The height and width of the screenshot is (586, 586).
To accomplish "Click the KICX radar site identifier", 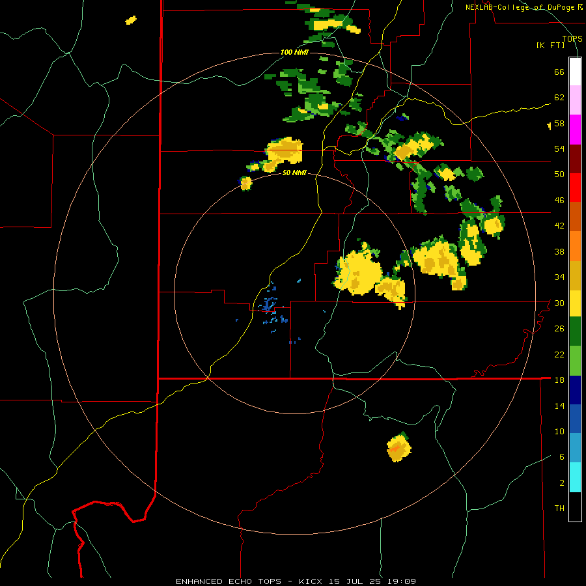I will pos(312,581).
